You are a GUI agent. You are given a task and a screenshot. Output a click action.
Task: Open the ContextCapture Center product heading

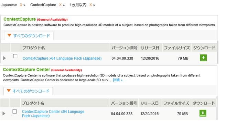(x=26, y=70)
